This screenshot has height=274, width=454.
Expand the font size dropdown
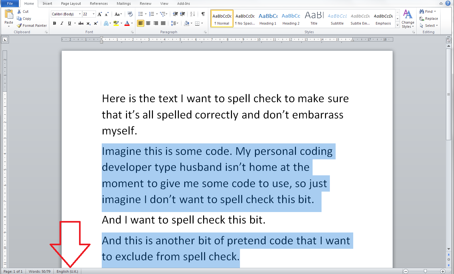(93, 14)
